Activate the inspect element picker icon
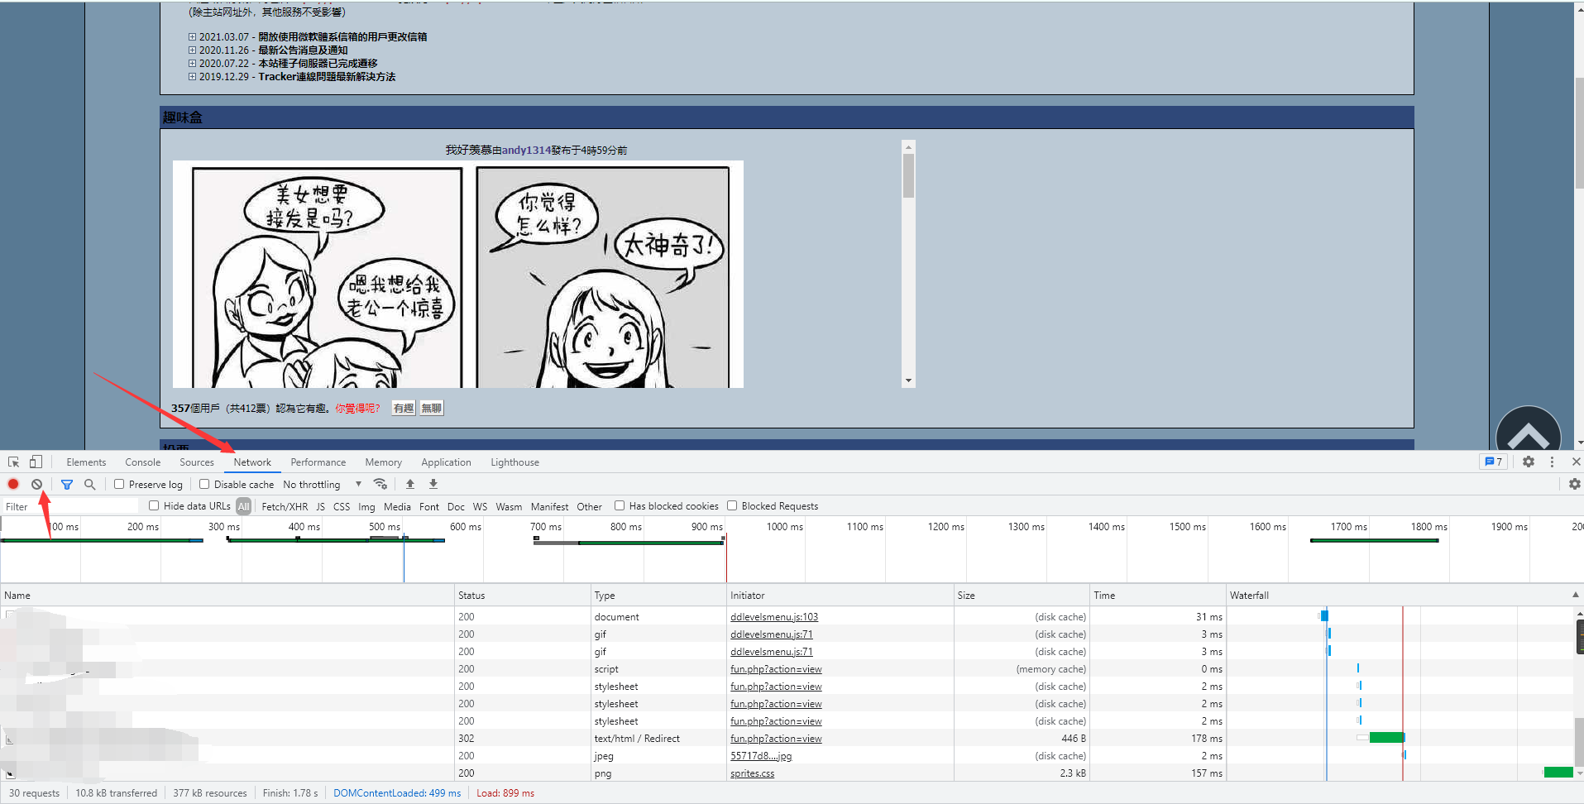The image size is (1584, 804). coord(14,462)
